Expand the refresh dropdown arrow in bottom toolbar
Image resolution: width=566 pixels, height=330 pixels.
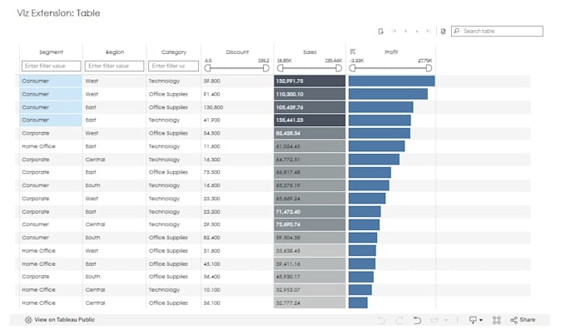(x=446, y=320)
